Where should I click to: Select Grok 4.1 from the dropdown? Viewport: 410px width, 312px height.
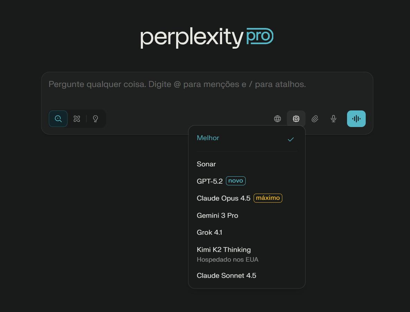pos(209,233)
